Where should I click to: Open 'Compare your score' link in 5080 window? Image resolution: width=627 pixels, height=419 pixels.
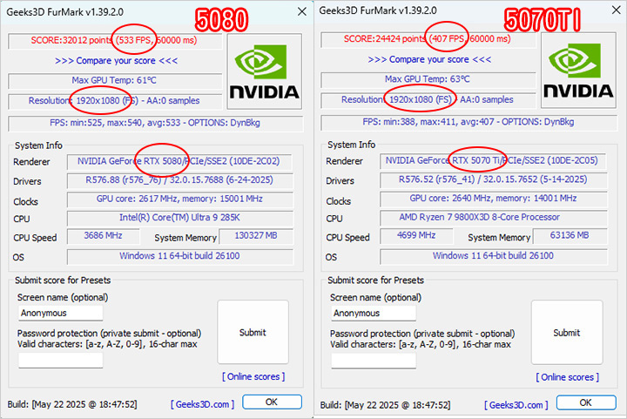tap(116, 61)
